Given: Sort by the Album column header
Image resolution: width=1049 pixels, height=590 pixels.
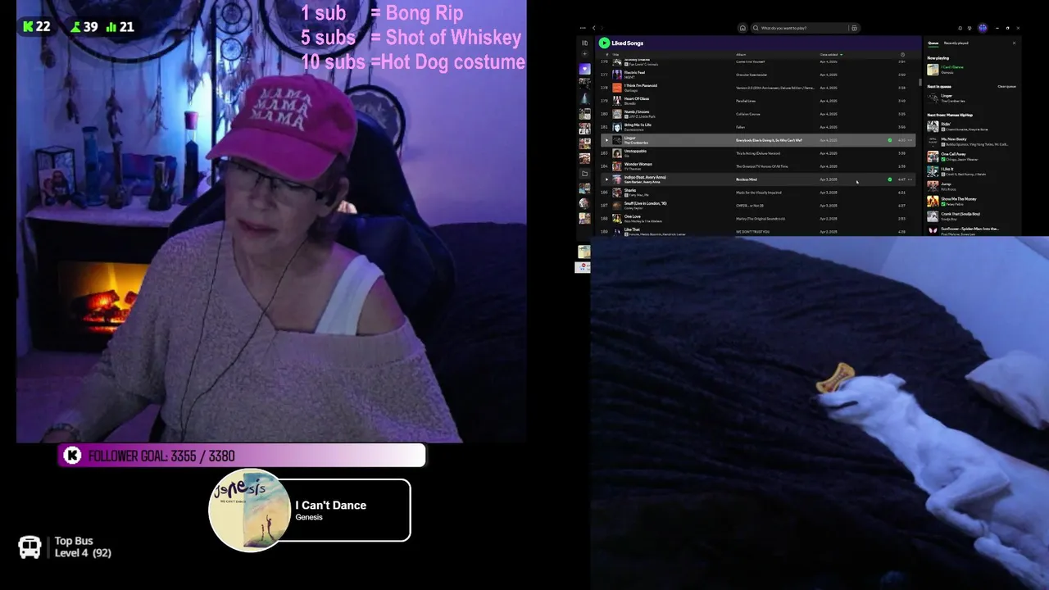Looking at the screenshot, I should coord(741,55).
